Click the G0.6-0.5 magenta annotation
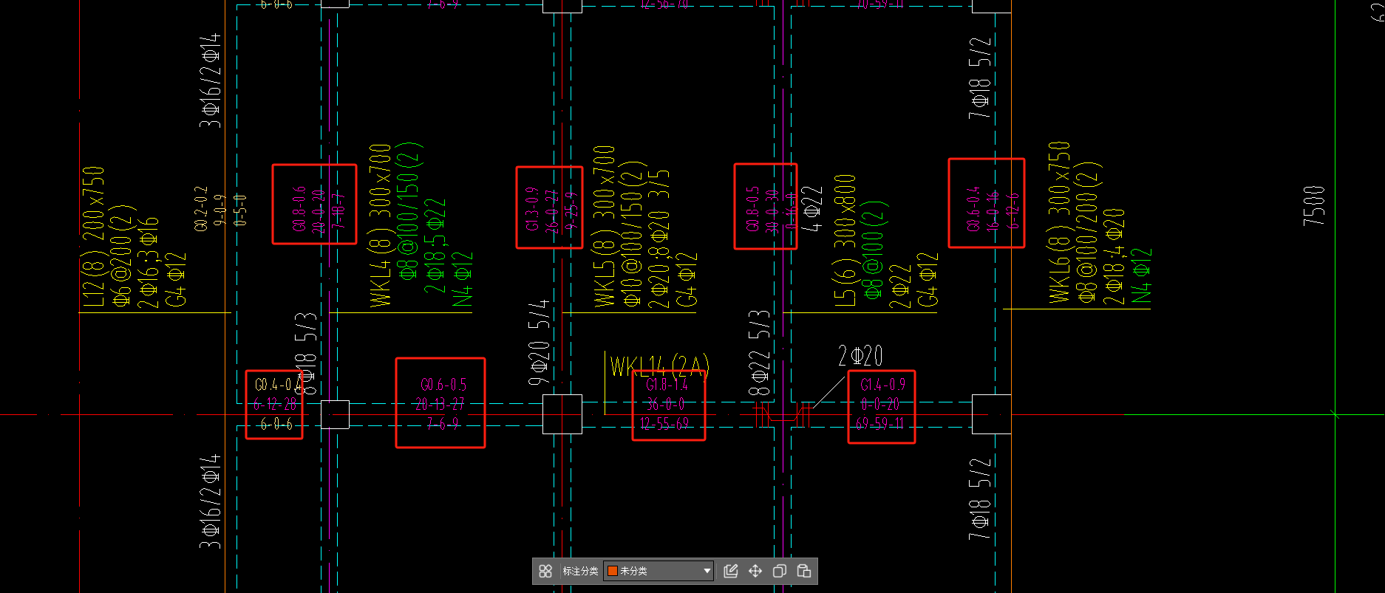The width and height of the screenshot is (1385, 593). [x=443, y=385]
